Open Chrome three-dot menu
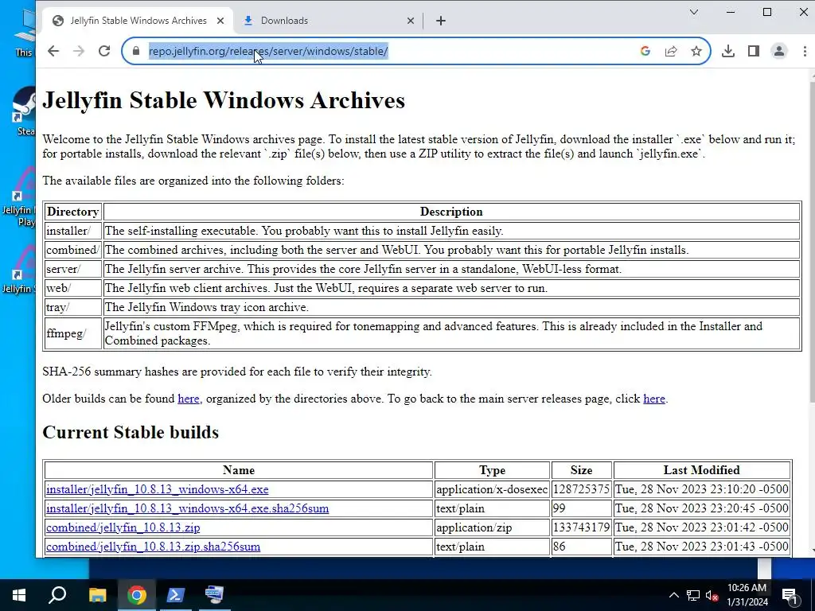The height and width of the screenshot is (611, 815). coord(804,51)
